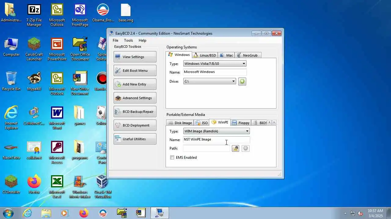Open BCD Deployment
The width and height of the screenshot is (391, 219).
click(135, 125)
